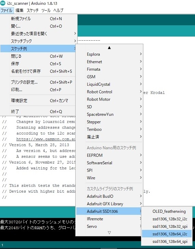The image size is (195, 249).
Task: Open ssd1306_128x64_spi example
Action: coord(167,241)
